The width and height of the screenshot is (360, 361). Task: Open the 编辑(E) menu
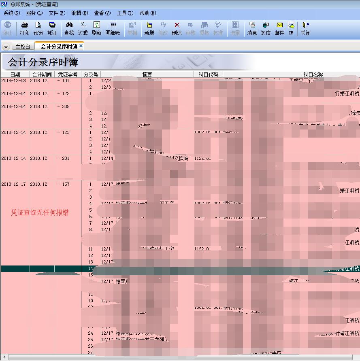[x=79, y=13]
